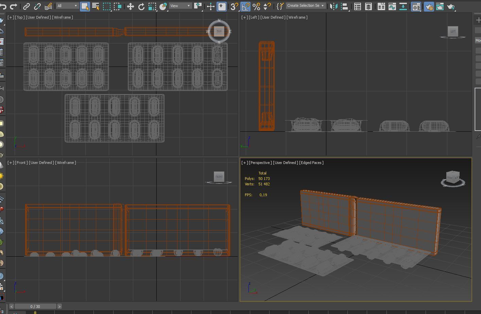This screenshot has width=481, height=314.
Task: Choose the Rectangular Selection Region tool
Action: tap(107, 6)
